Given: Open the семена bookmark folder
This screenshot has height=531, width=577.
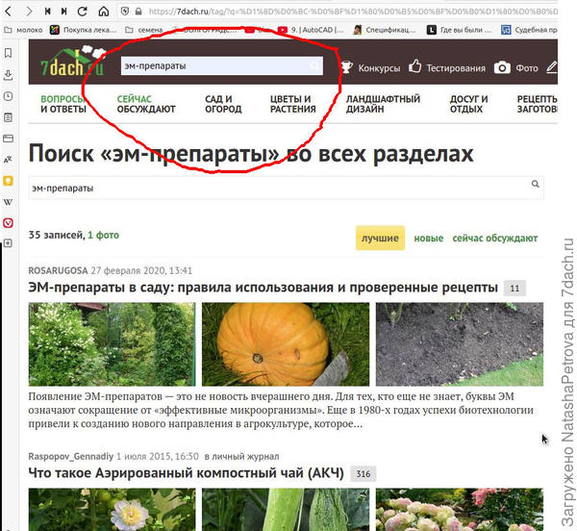Looking at the screenshot, I should 144,30.
